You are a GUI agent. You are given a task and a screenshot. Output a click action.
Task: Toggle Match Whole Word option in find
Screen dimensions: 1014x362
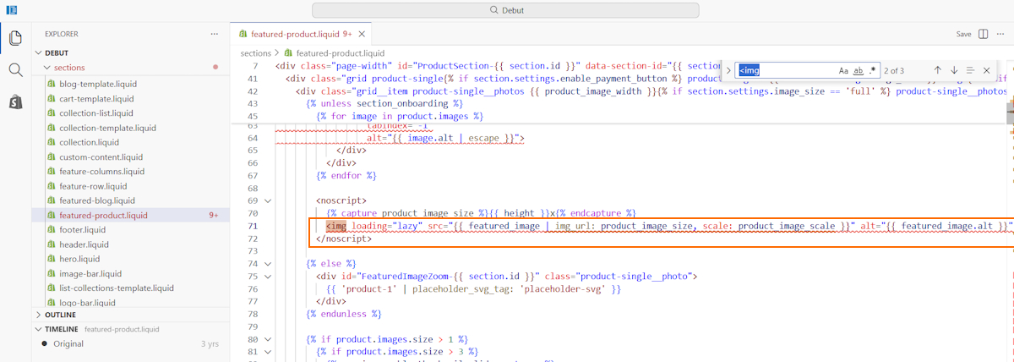(859, 70)
